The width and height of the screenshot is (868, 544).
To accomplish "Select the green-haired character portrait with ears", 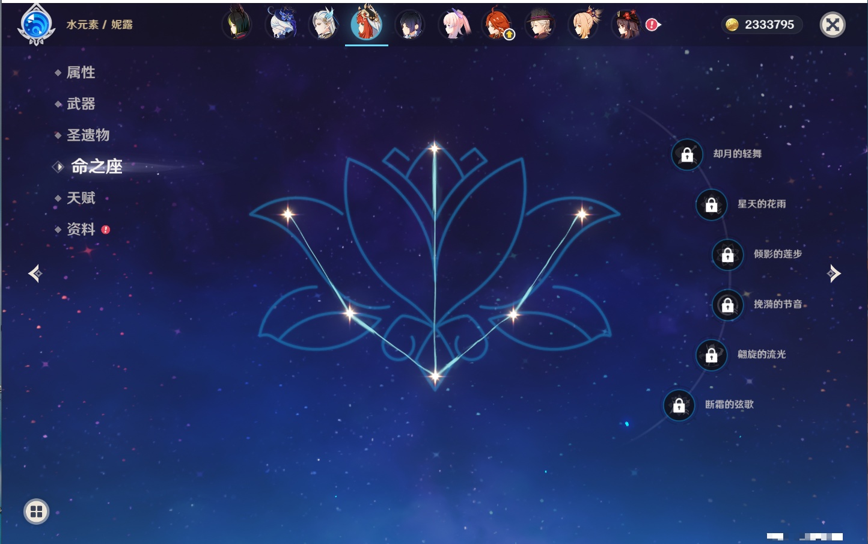I will [237, 24].
